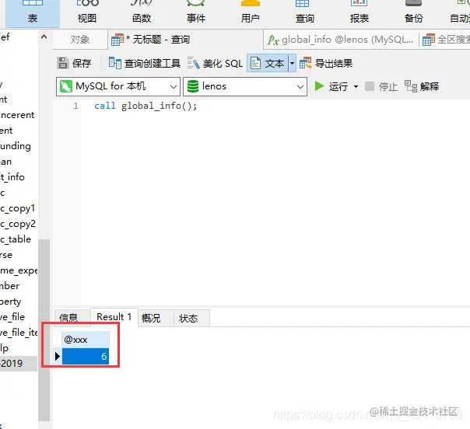Select the perty item in sidebar
This screenshot has width=470, height=429.
point(10,302)
